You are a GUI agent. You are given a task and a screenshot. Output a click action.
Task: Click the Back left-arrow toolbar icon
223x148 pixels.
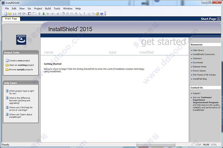coord(48,14)
